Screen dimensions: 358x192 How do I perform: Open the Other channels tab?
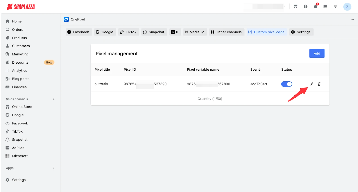pyautogui.click(x=226, y=32)
